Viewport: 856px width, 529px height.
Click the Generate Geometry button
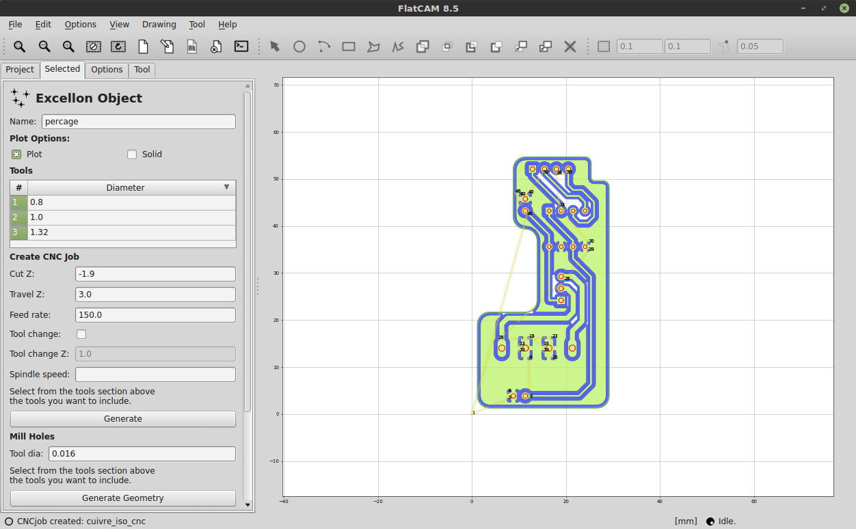123,498
